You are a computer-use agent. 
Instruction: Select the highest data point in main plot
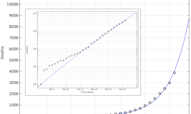[x=174, y=73]
